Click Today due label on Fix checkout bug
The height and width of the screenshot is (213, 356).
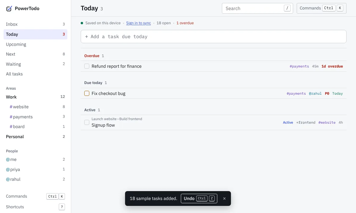coord(338,93)
